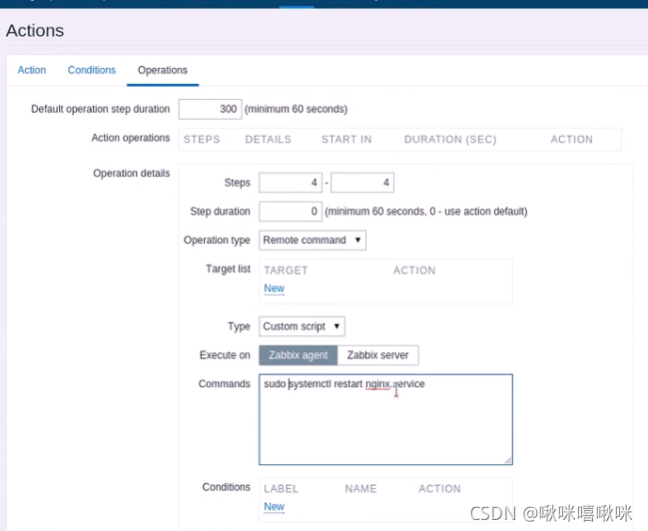
Task: Click New link under Conditions label table
Action: coord(274,507)
